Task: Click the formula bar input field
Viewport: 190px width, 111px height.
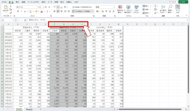Action: [x=101, y=20]
